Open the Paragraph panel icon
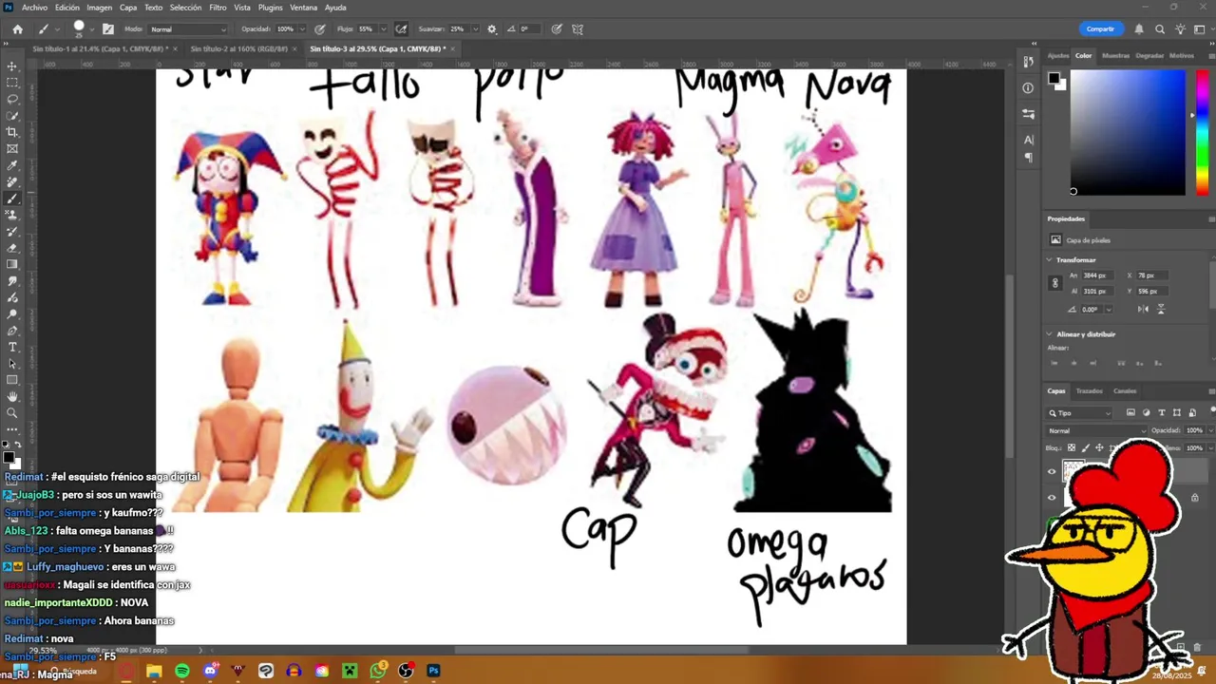The image size is (1216, 684). point(1029,158)
